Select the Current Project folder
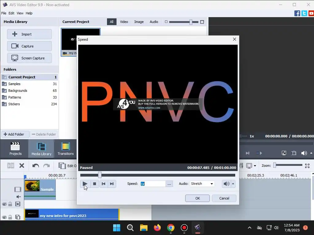The width and height of the screenshot is (314, 235). 29,77
